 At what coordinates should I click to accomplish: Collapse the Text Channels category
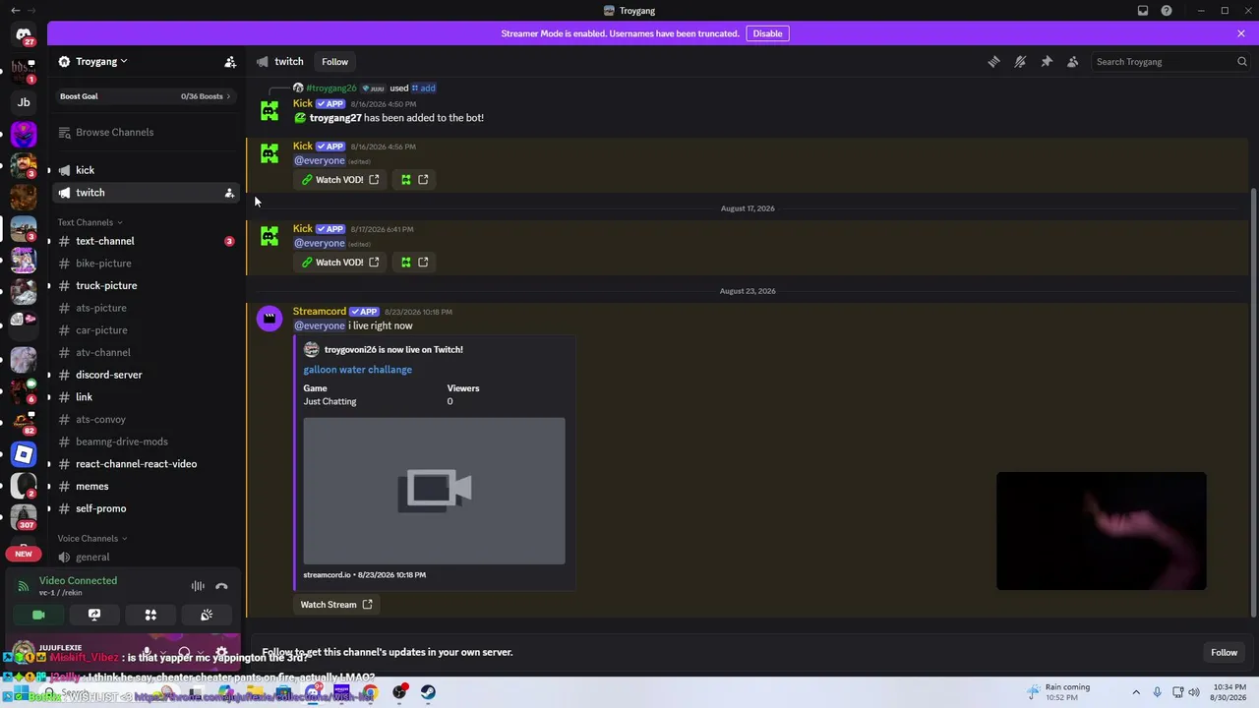pyautogui.click(x=90, y=222)
